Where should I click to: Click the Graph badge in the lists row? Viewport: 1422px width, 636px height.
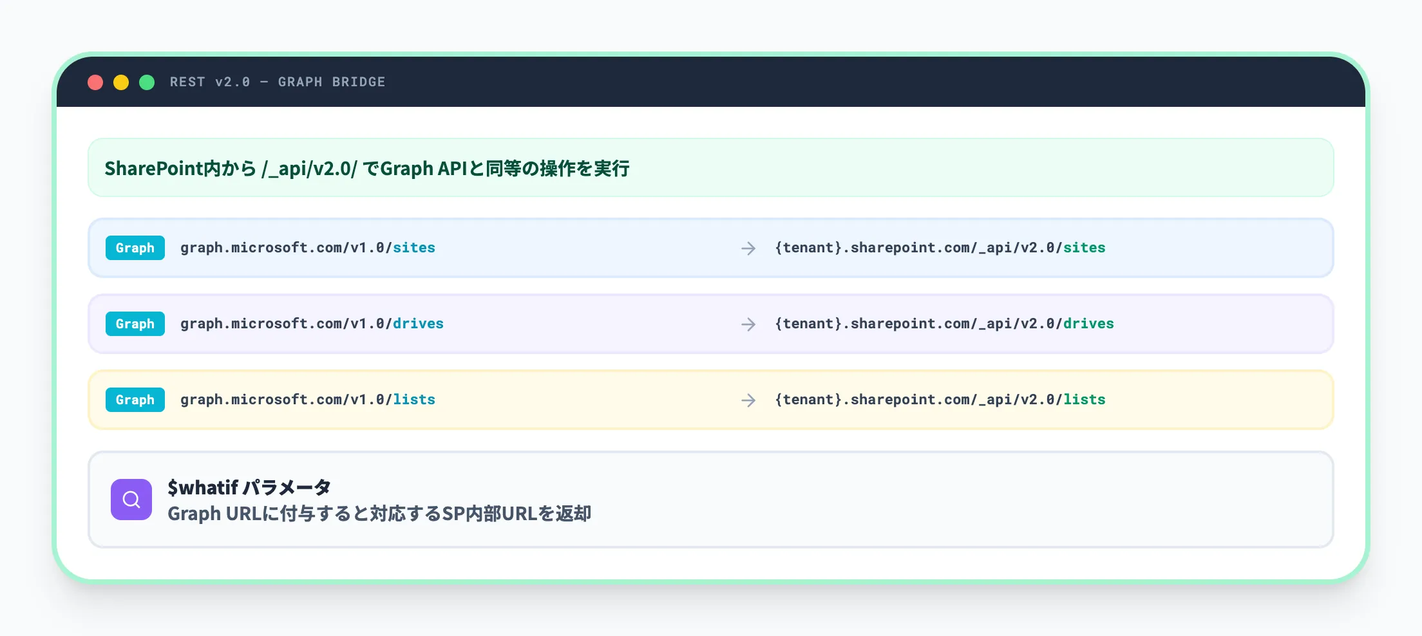(x=135, y=400)
